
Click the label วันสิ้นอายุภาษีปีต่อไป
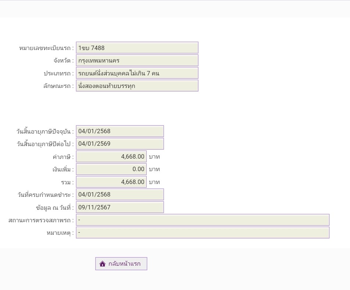(x=45, y=144)
